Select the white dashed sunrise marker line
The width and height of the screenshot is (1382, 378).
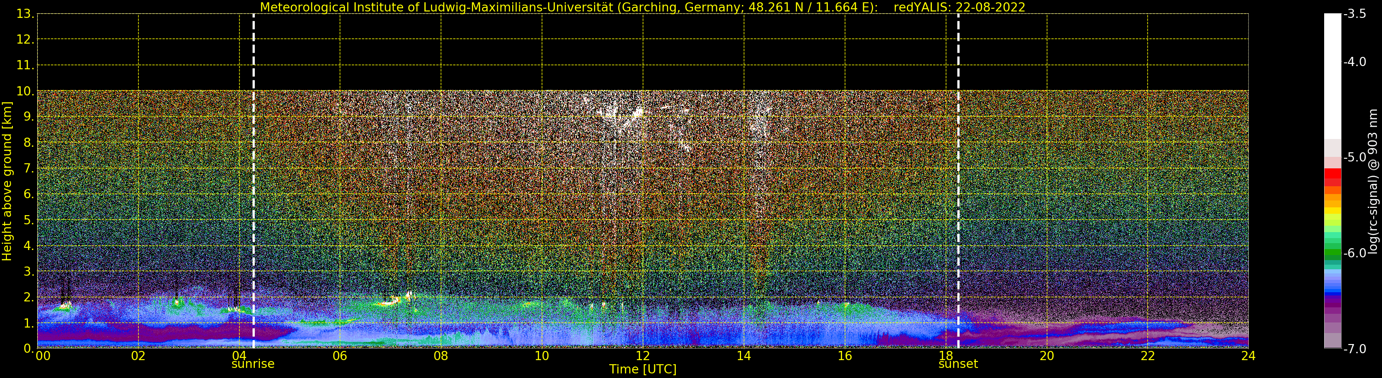tap(253, 181)
